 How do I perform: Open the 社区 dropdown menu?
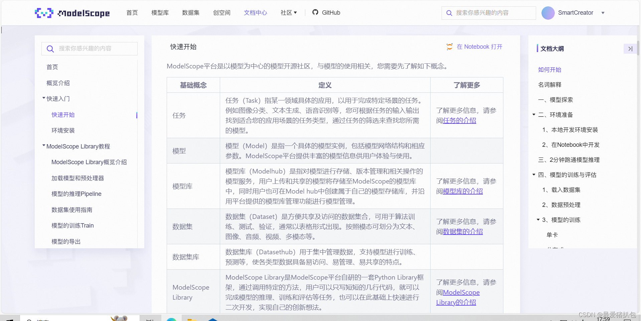(x=289, y=13)
